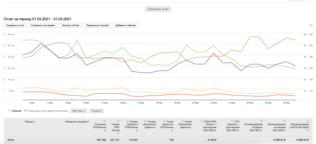This screenshot has width=316, height=144.
Task: Open the Все типы dropdown
Action: tap(79, 111)
